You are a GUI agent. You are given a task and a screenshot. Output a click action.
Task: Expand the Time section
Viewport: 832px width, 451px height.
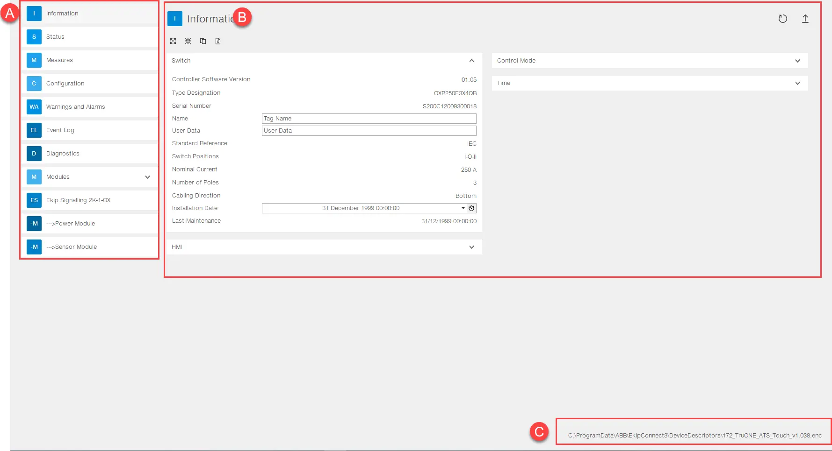pyautogui.click(x=797, y=83)
